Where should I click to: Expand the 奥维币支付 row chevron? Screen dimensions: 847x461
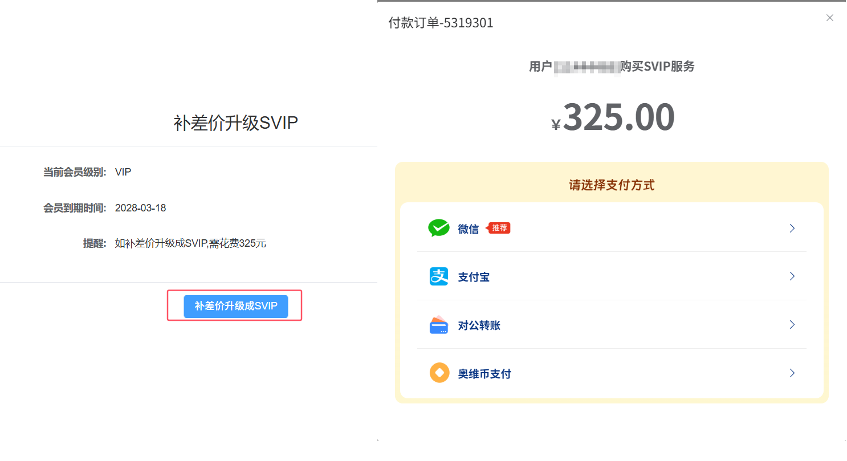792,373
